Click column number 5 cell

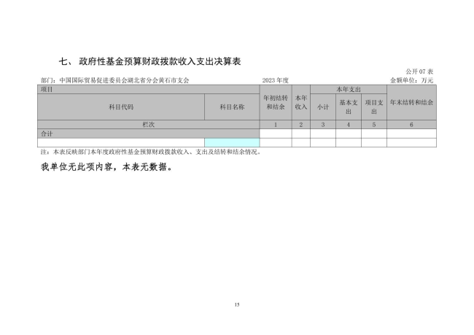coord(374,124)
